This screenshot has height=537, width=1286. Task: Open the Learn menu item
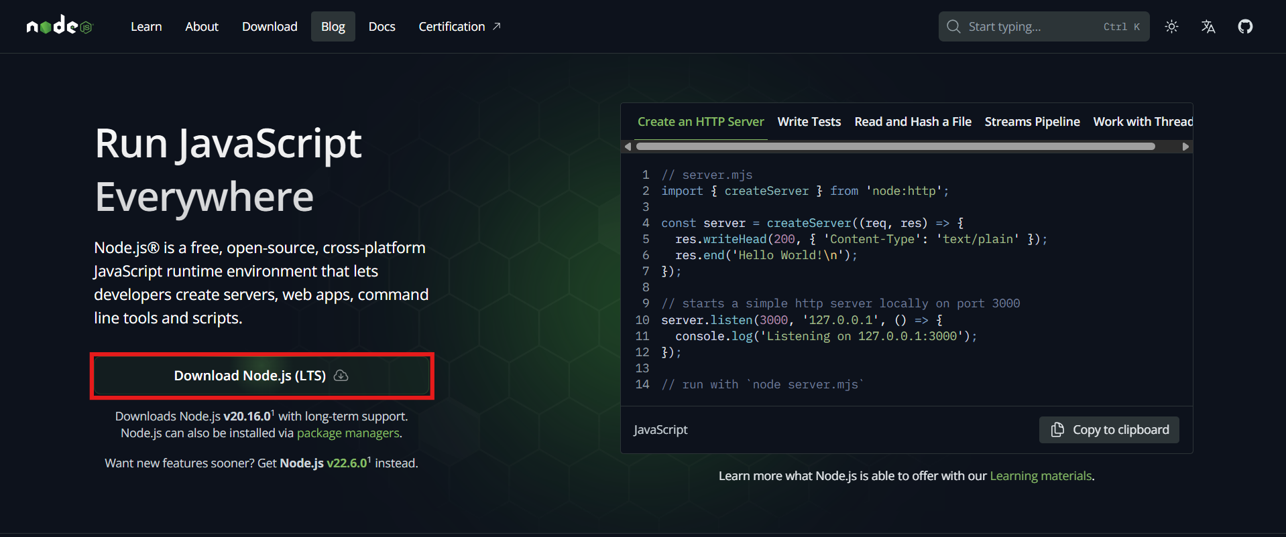coord(146,27)
